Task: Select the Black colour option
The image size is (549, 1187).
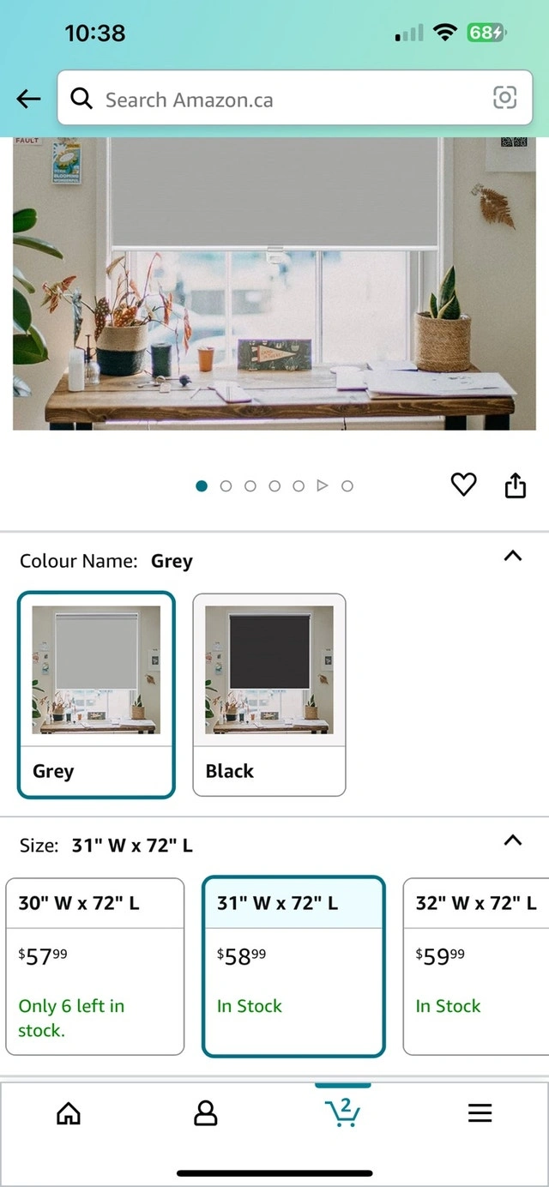Action: coord(269,695)
